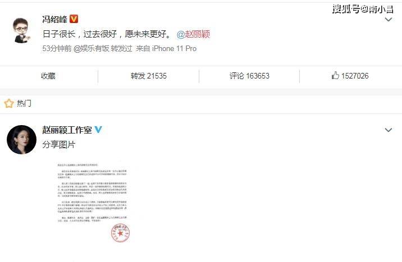Screen dimensions: 402x262
Task: Click the 热门 star icon
Action: point(9,103)
